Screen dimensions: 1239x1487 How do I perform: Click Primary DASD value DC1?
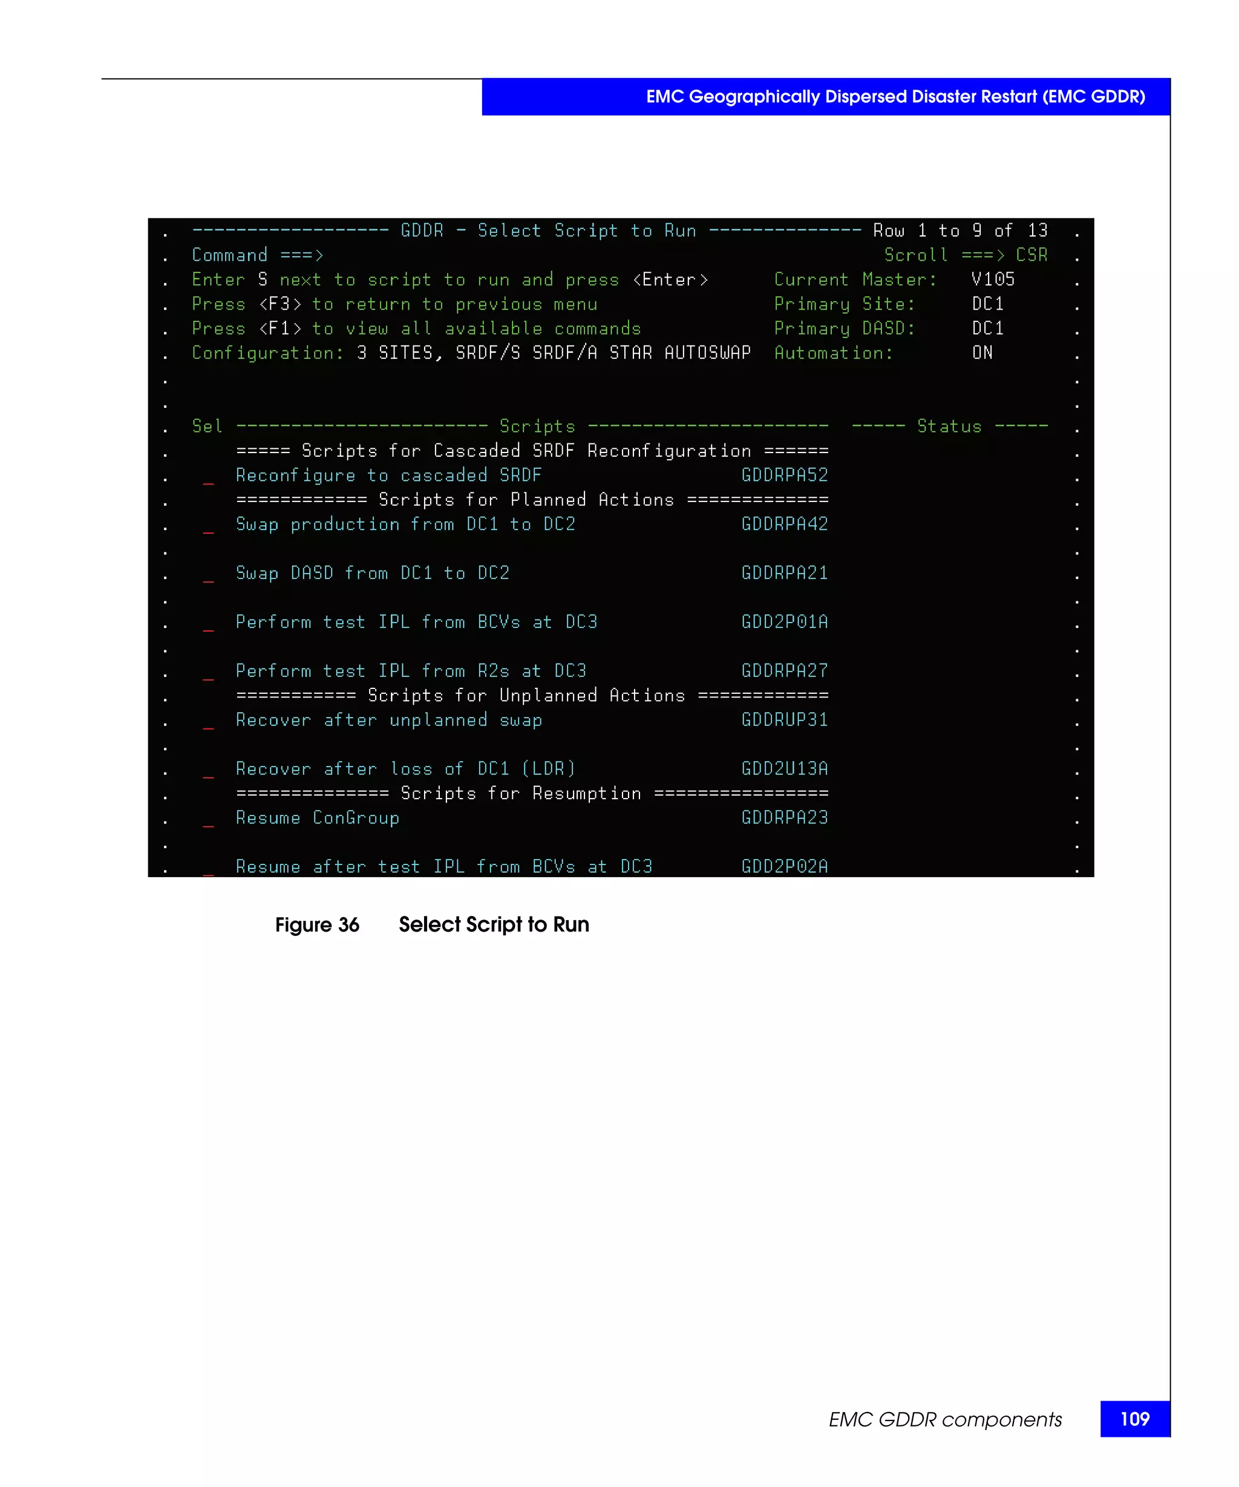[x=988, y=328]
